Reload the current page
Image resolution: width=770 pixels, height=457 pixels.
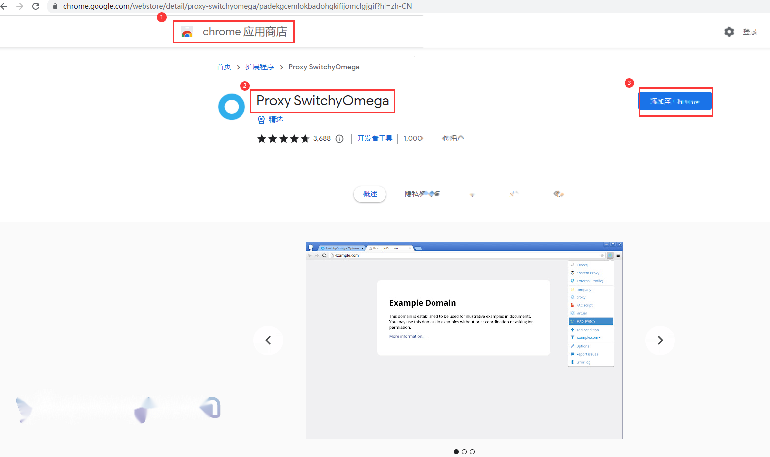(36, 6)
